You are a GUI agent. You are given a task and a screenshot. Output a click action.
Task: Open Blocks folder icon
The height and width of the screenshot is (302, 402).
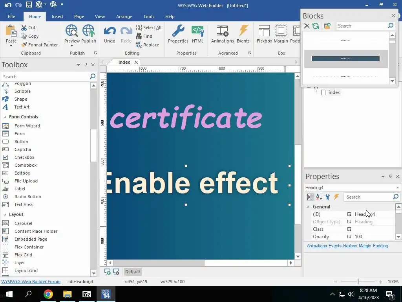327,26
